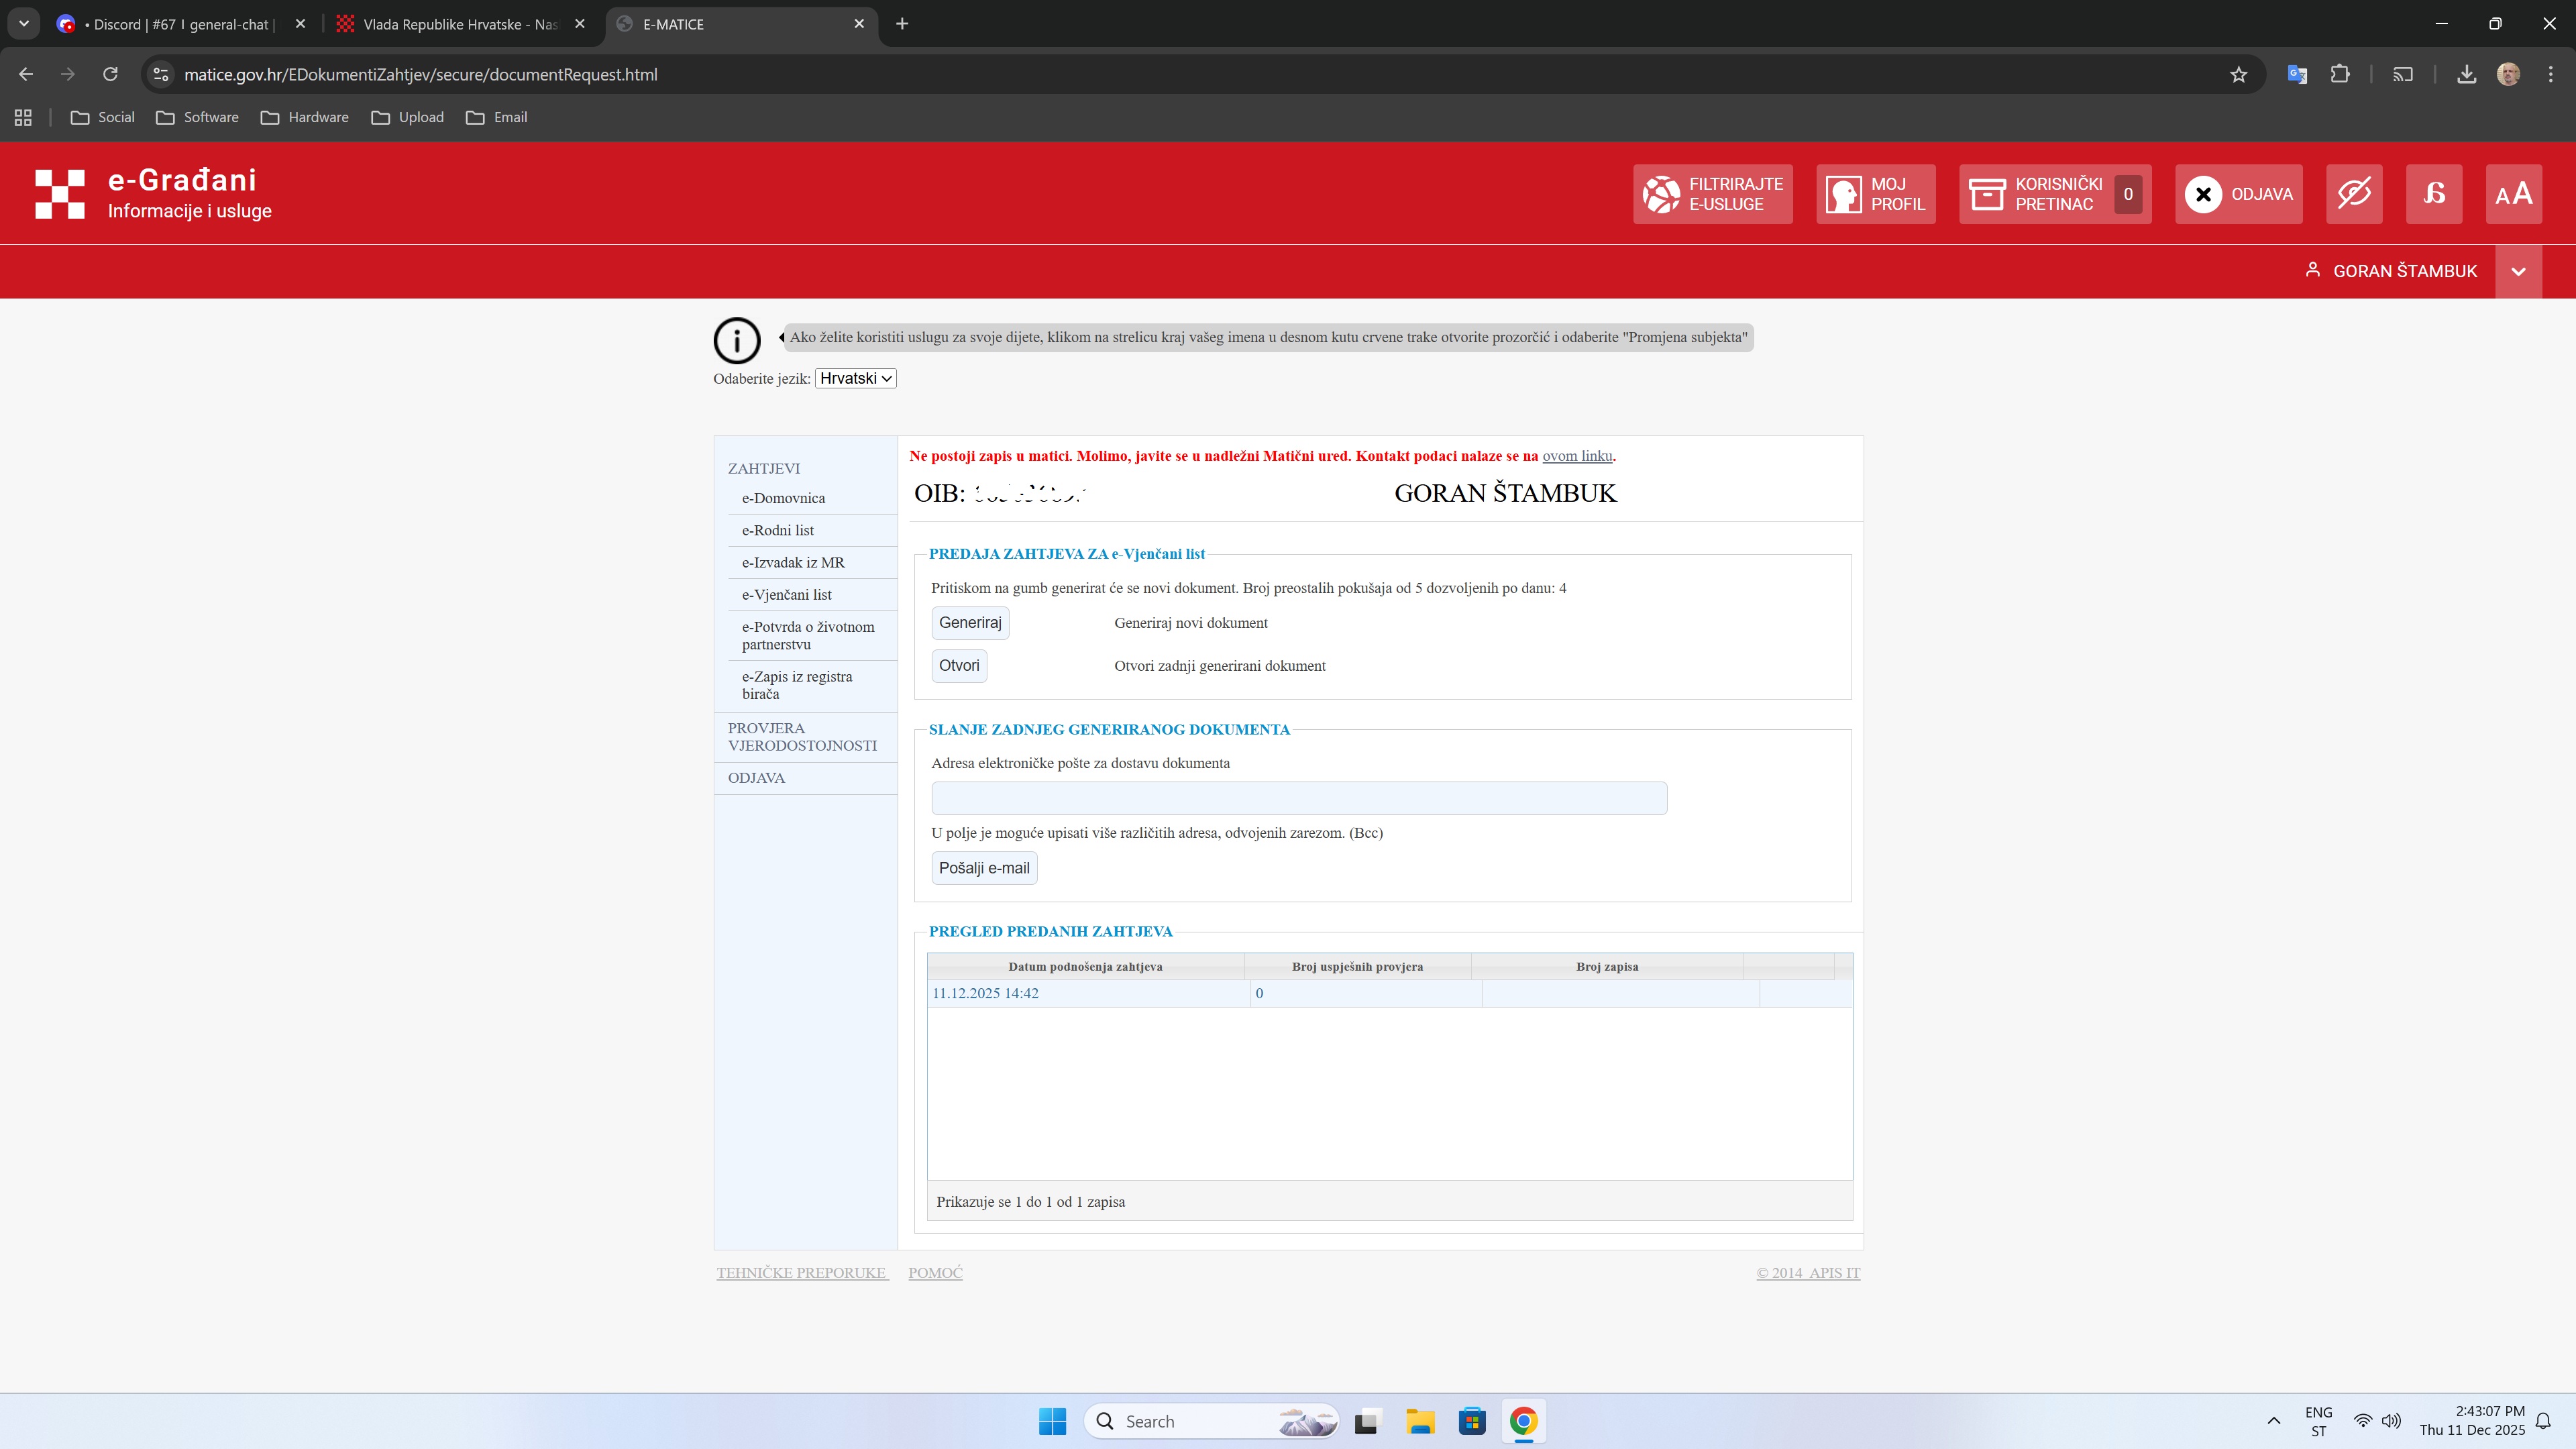Follow the 'ovom linku' contact link
This screenshot has height=1449, width=2576.
coord(1576,456)
